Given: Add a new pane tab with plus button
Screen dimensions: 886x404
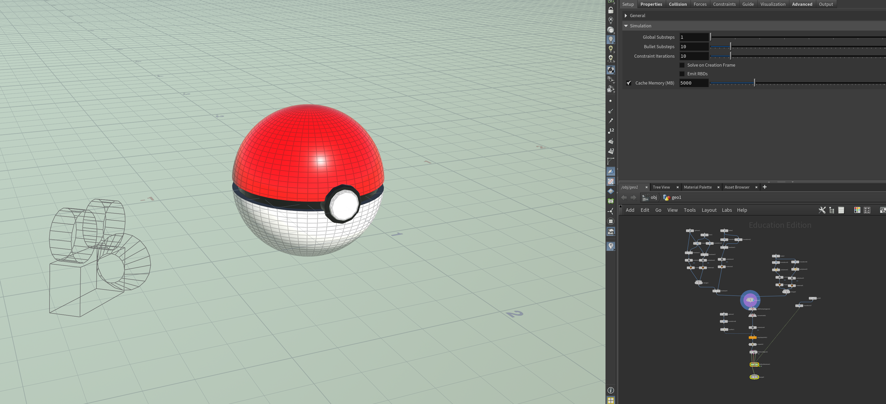Looking at the screenshot, I should point(765,187).
